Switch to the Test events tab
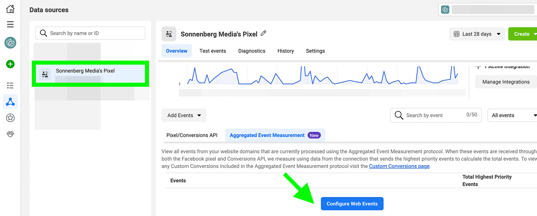 tap(212, 51)
